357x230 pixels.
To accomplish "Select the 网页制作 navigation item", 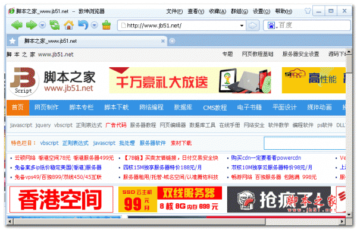I will point(46,108).
